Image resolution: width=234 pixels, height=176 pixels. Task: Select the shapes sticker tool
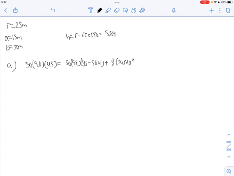tap(134, 10)
